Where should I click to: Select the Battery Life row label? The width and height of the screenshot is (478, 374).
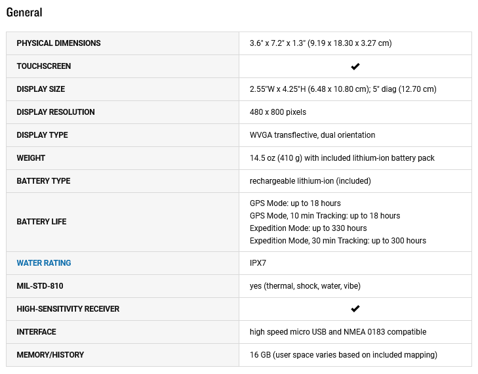[x=41, y=222]
